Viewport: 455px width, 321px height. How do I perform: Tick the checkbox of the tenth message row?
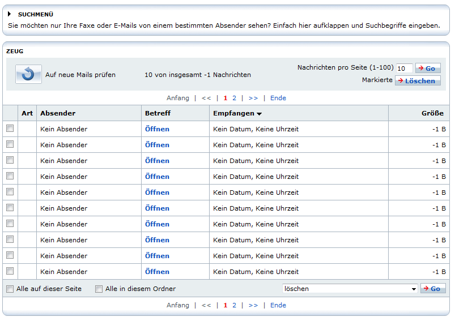click(x=10, y=271)
